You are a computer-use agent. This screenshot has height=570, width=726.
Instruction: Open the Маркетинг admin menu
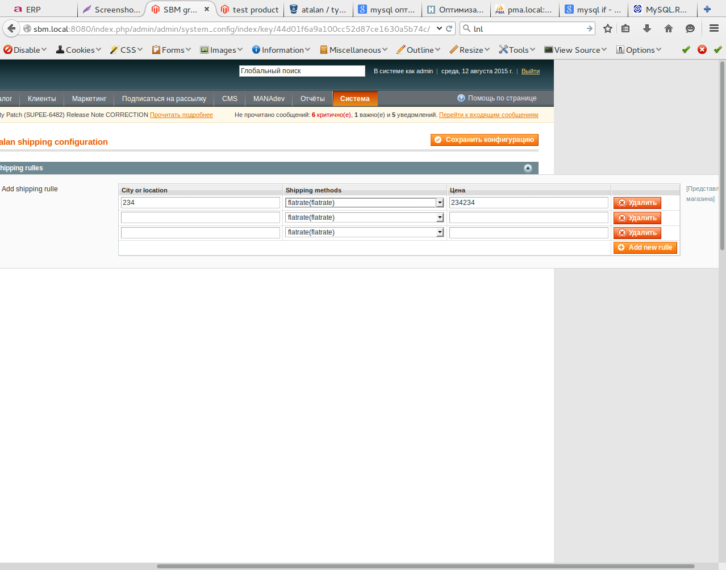[89, 99]
